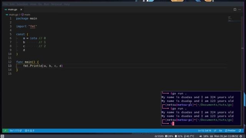246x138 pixels.
Task: Click temperature 40.7°C indicator
Action: coord(189,136)
